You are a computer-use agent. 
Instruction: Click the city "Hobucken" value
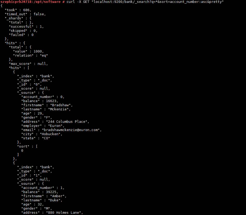(x=52, y=134)
